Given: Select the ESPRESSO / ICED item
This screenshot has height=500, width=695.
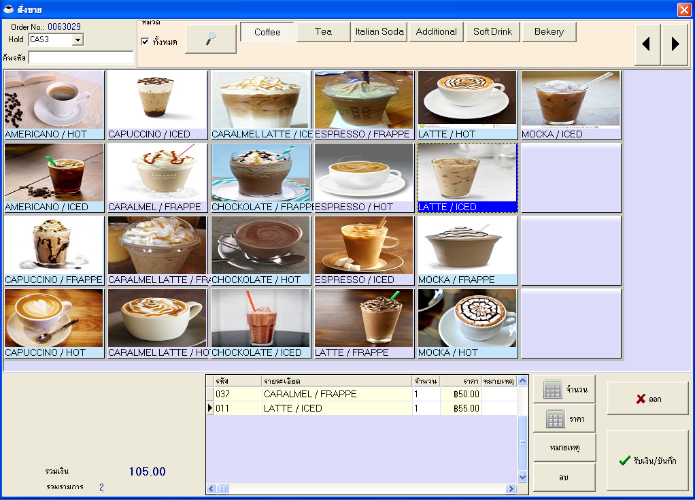Looking at the screenshot, I should [x=365, y=250].
